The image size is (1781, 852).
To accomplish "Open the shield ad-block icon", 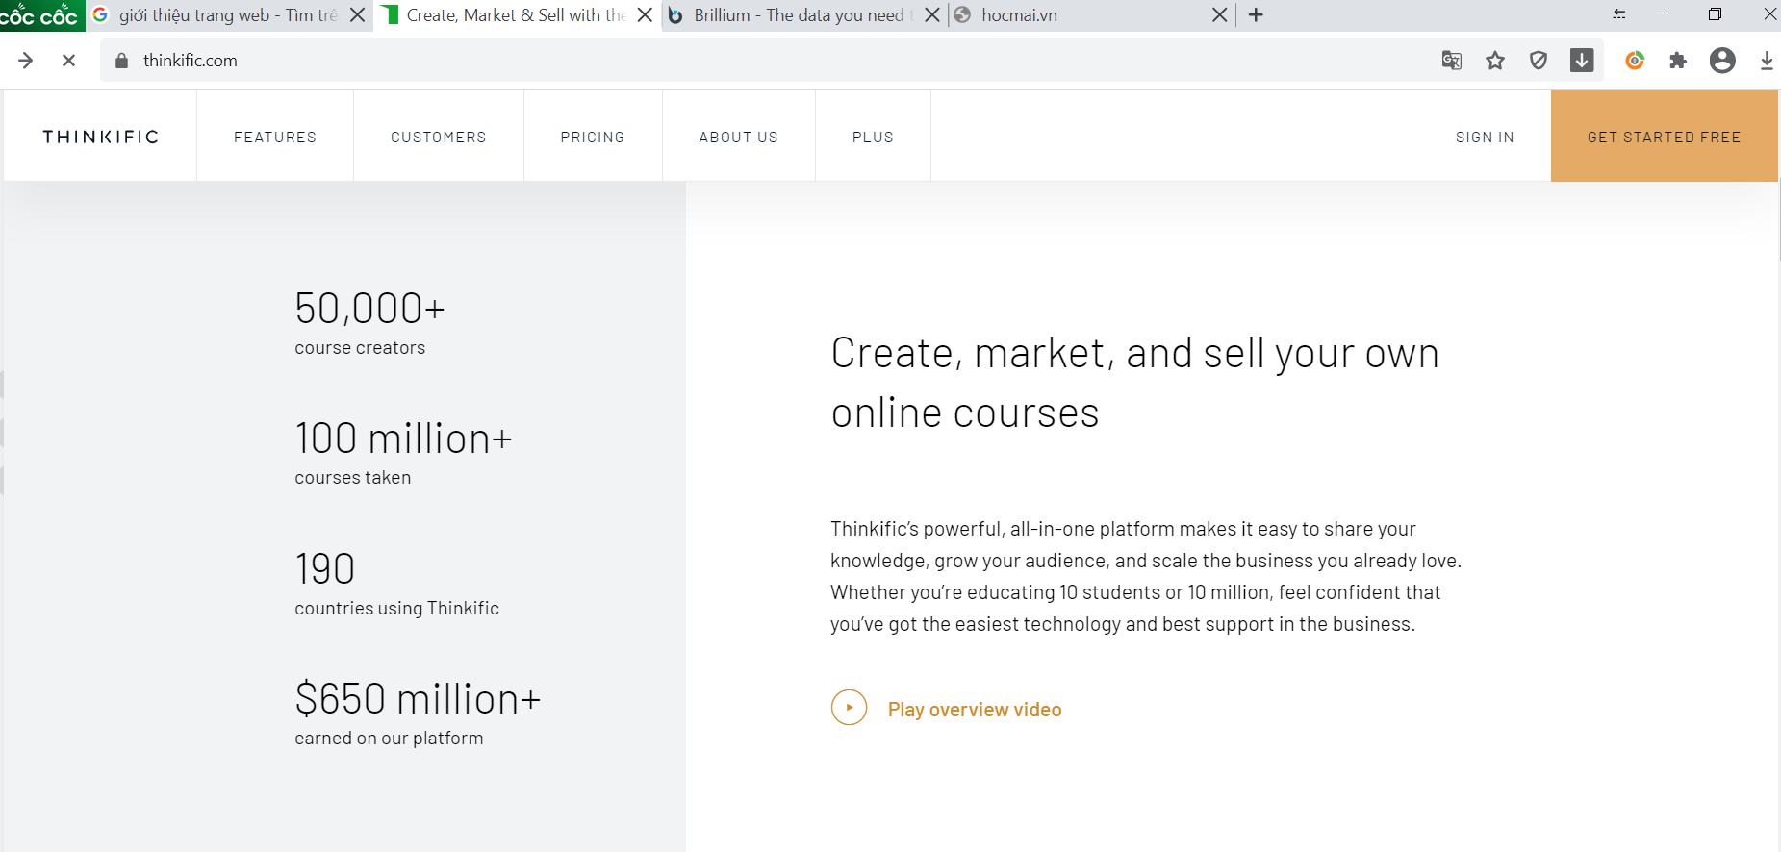I will coord(1539,61).
